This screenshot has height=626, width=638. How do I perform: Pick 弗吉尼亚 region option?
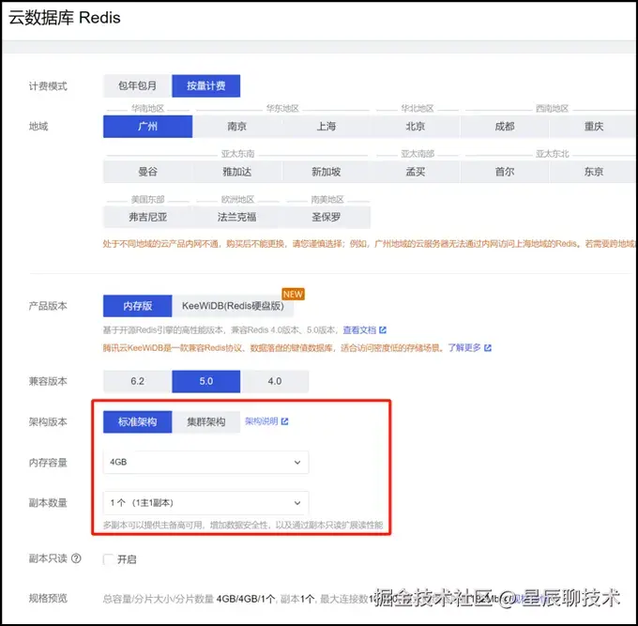point(147,217)
